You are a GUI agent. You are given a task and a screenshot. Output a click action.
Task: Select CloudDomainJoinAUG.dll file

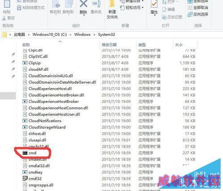click(x=51, y=76)
